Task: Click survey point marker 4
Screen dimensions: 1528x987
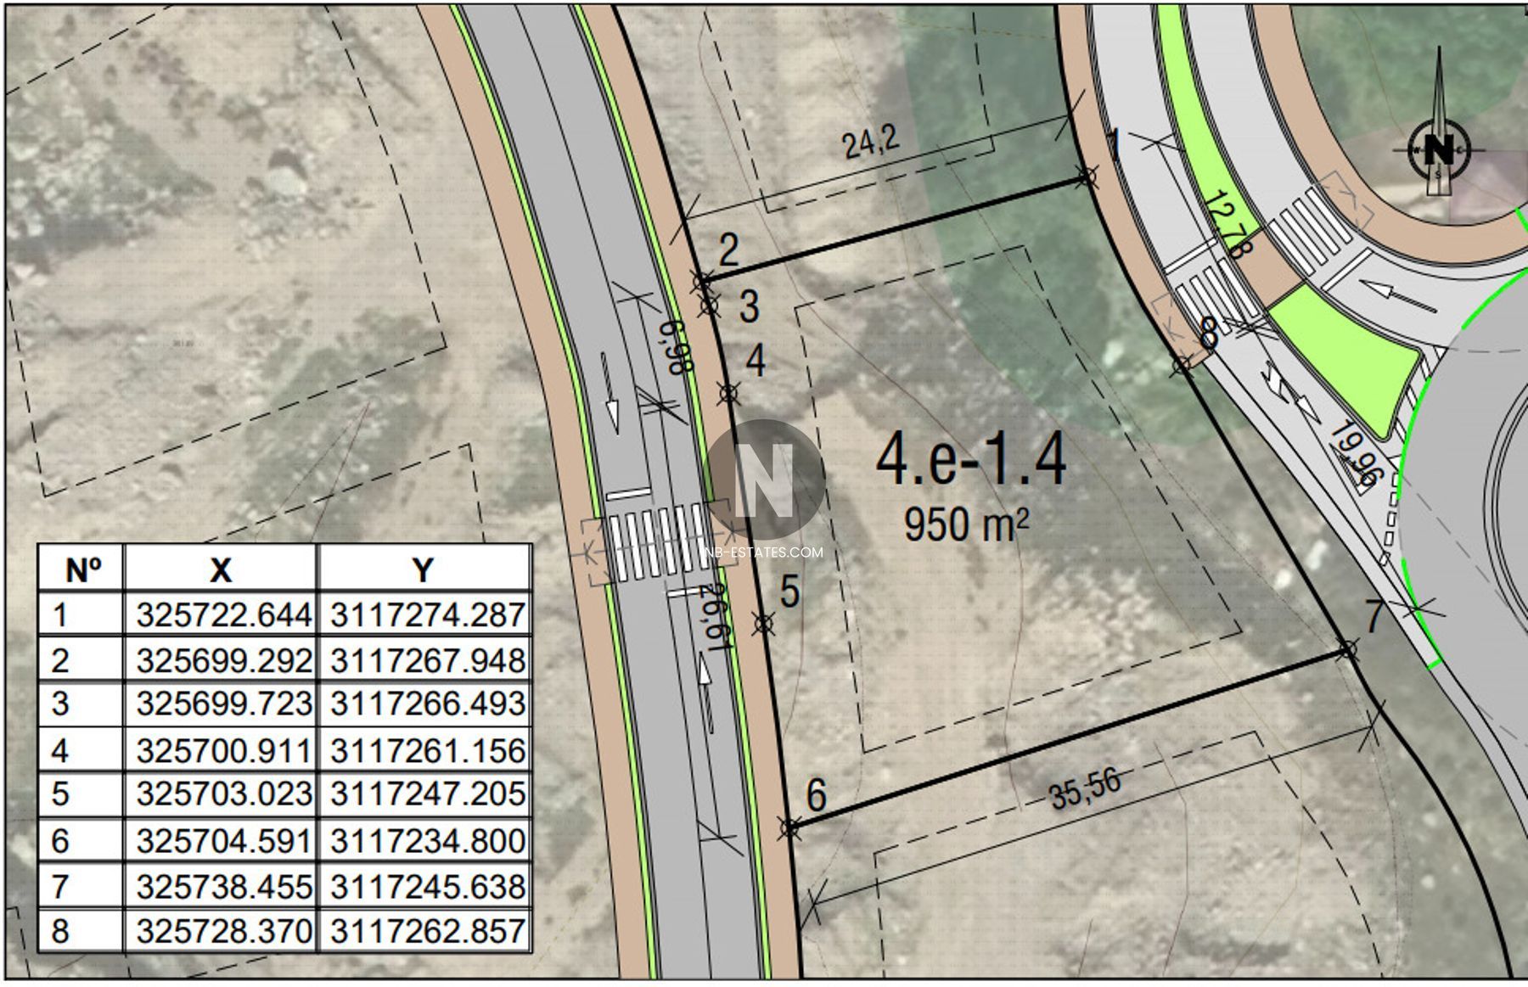Action: pos(728,393)
